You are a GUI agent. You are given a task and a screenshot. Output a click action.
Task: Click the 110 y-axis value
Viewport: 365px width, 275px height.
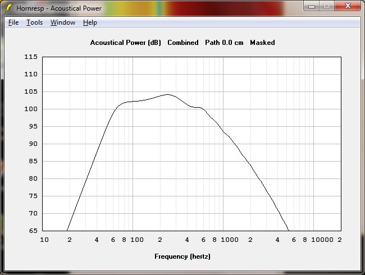31,74
